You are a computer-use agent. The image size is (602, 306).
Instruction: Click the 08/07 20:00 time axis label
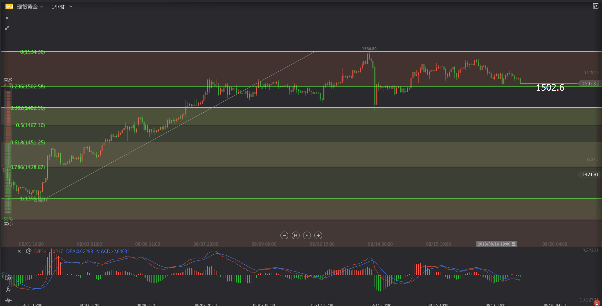(x=206, y=244)
